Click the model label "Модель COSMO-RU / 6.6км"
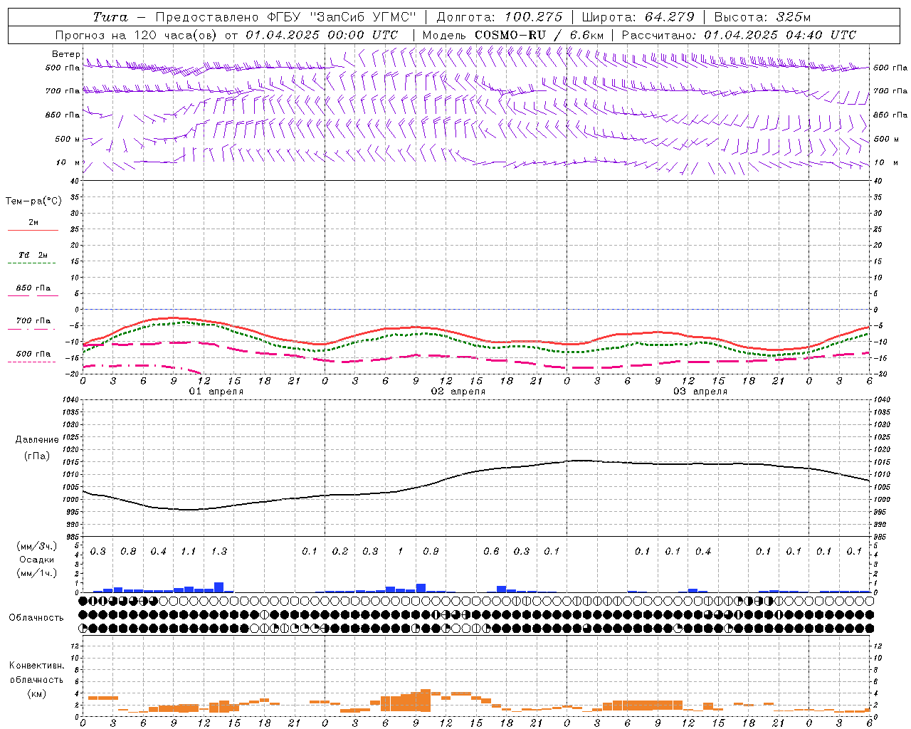 click(x=512, y=35)
